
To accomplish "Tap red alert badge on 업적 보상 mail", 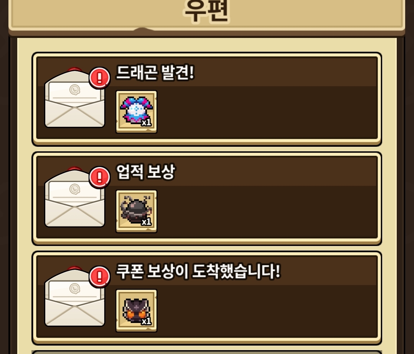I will pos(100,177).
